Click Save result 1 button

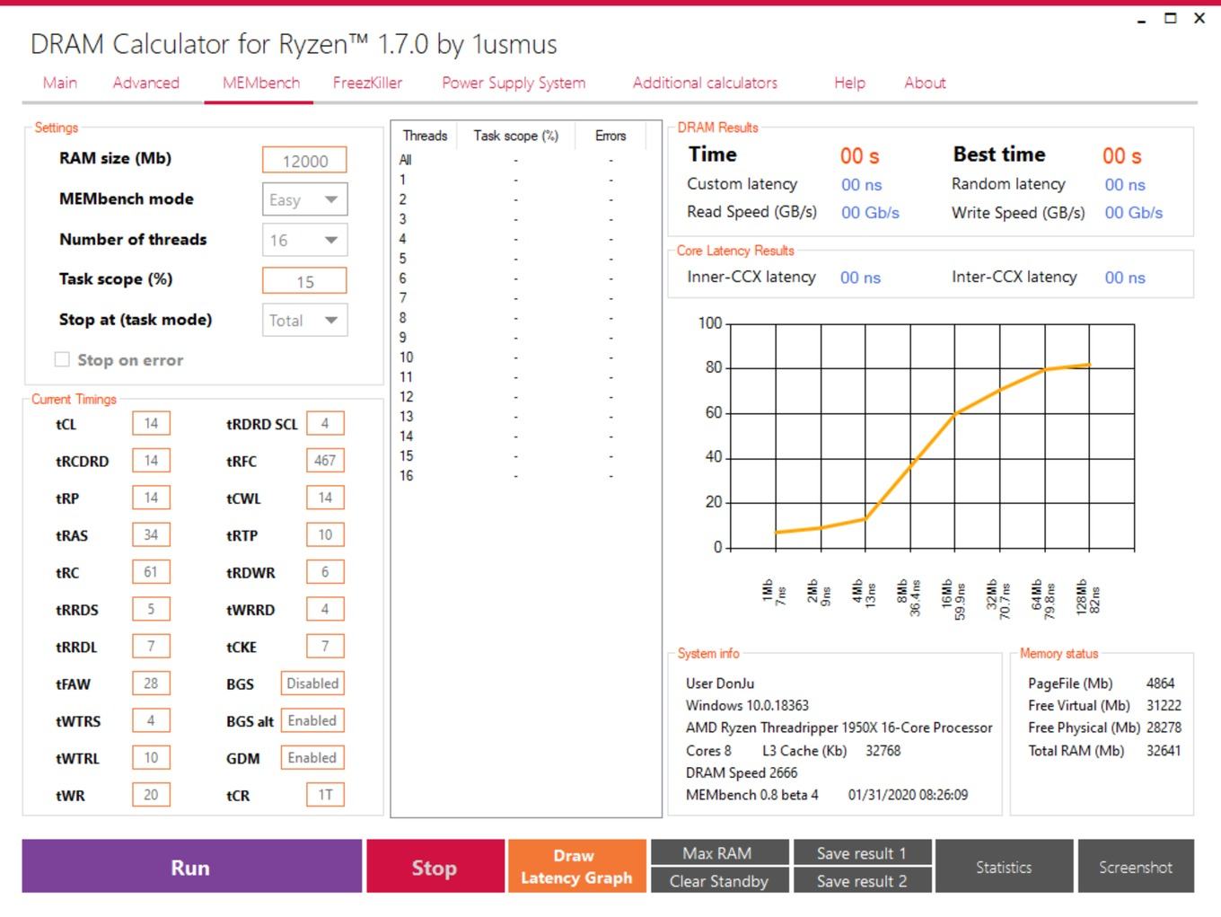tap(862, 852)
